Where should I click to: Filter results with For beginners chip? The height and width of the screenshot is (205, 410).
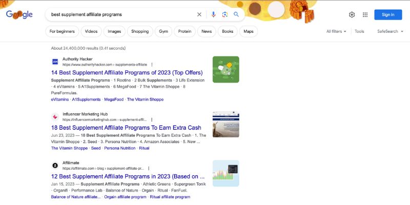tap(62, 31)
